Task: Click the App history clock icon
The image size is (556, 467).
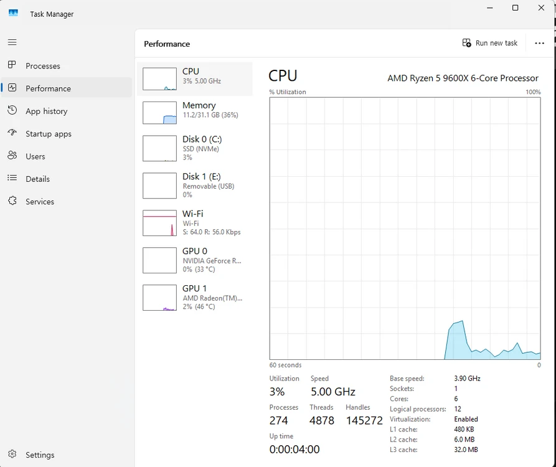Action: pyautogui.click(x=12, y=110)
